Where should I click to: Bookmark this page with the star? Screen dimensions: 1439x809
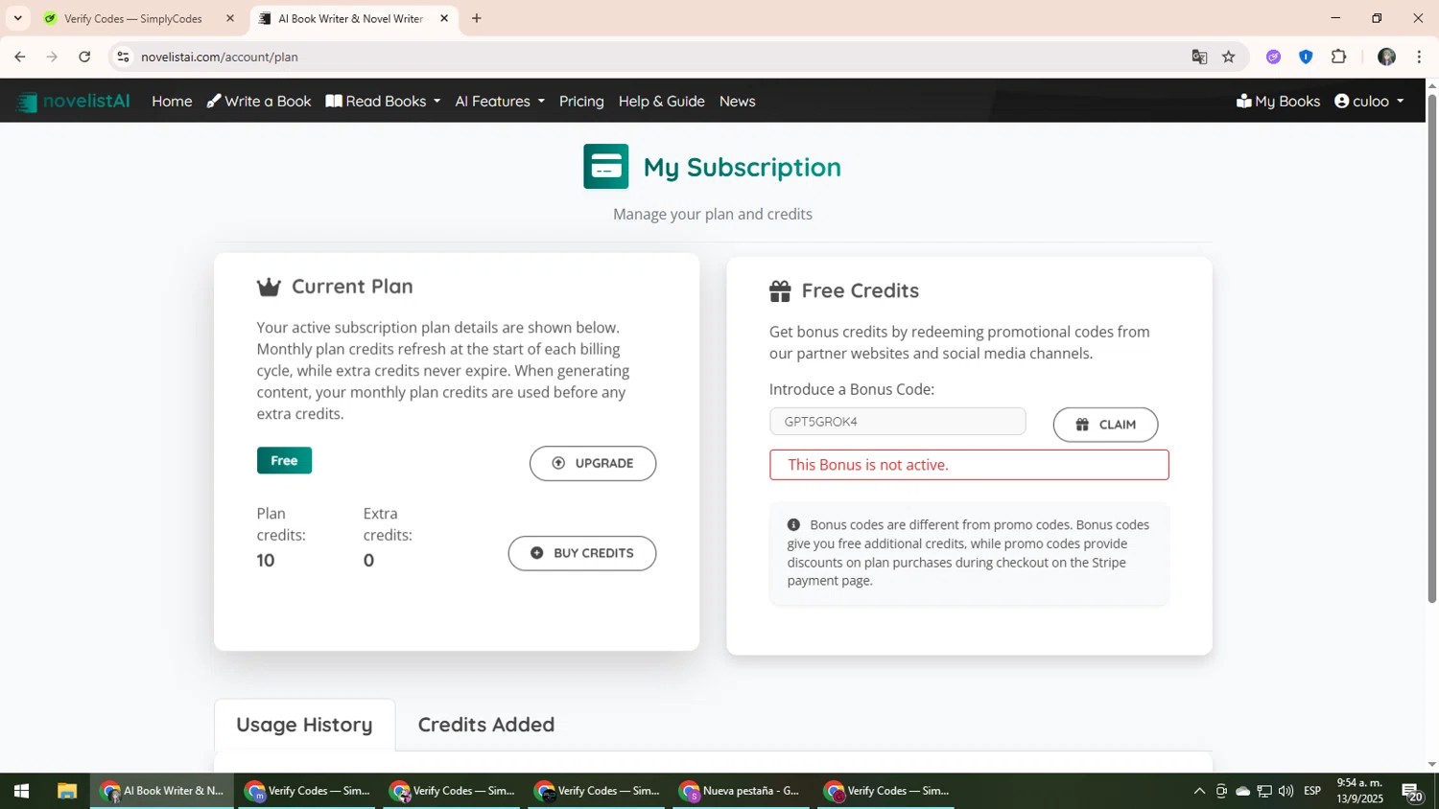tap(1229, 57)
